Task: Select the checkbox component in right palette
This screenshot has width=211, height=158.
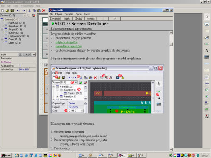Action: point(207,90)
